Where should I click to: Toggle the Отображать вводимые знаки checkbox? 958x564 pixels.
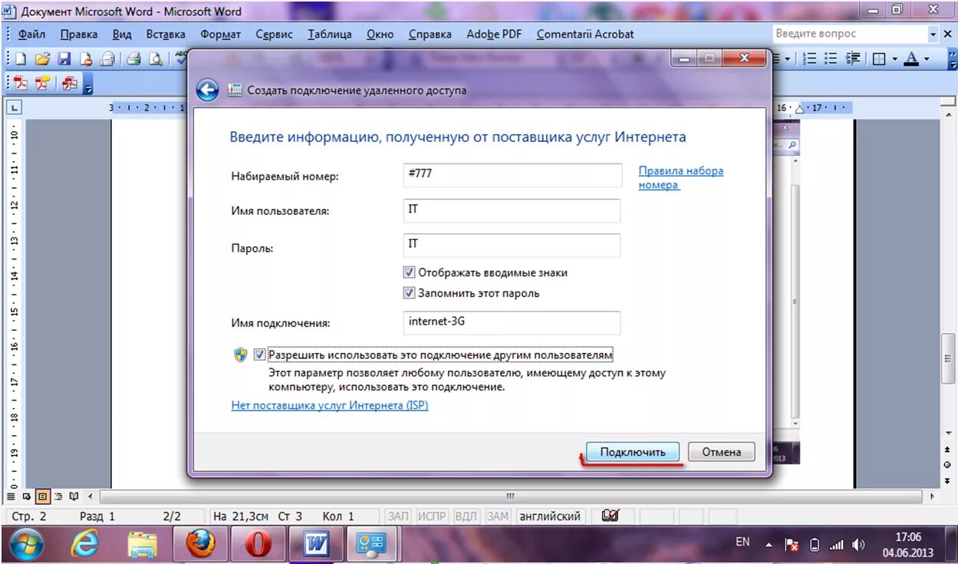[x=409, y=272]
